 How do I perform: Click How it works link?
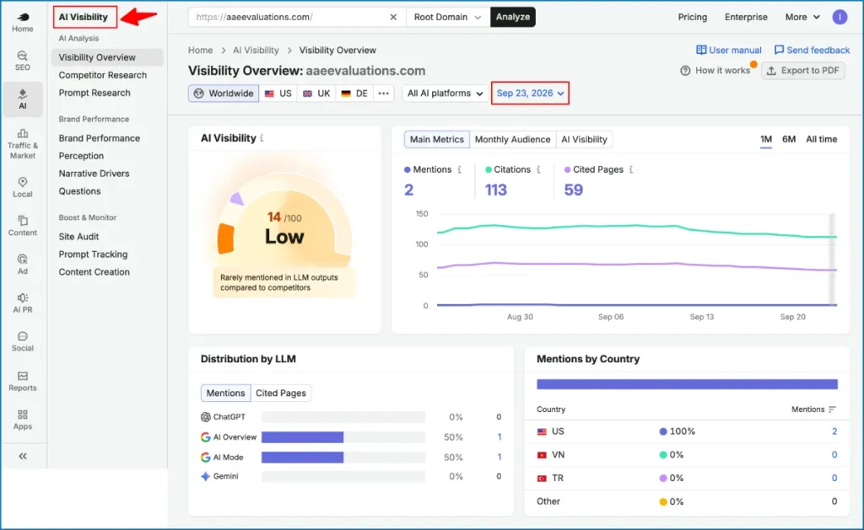click(715, 71)
